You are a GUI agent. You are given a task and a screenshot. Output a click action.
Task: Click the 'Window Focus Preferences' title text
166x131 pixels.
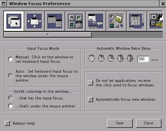40,4
